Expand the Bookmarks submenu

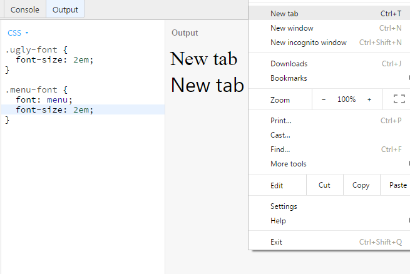click(329, 78)
